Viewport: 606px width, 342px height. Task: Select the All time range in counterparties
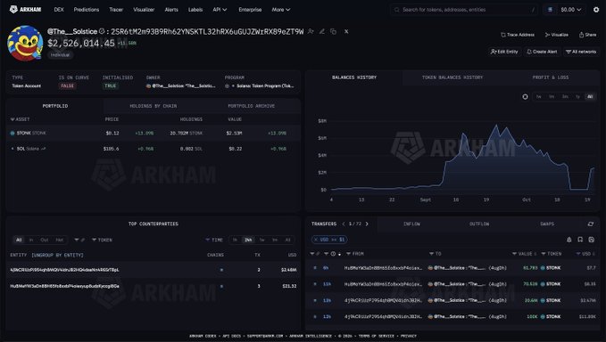pos(287,240)
